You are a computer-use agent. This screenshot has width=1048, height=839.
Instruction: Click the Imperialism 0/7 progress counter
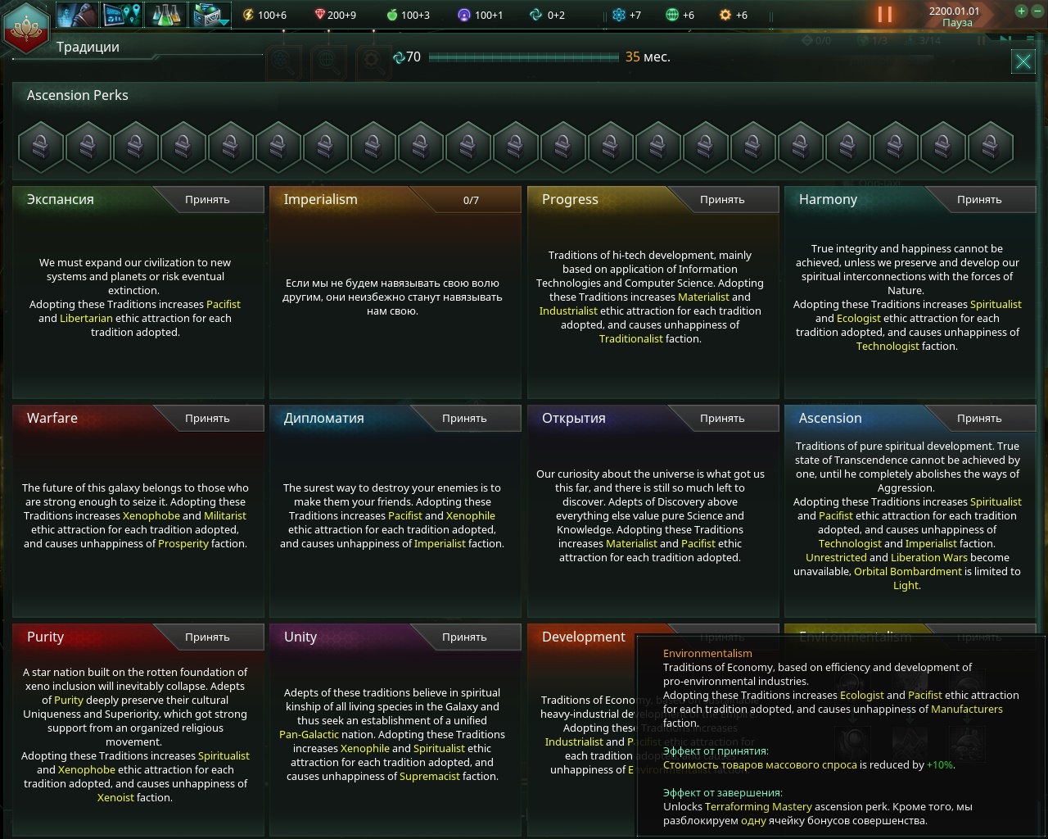click(471, 200)
